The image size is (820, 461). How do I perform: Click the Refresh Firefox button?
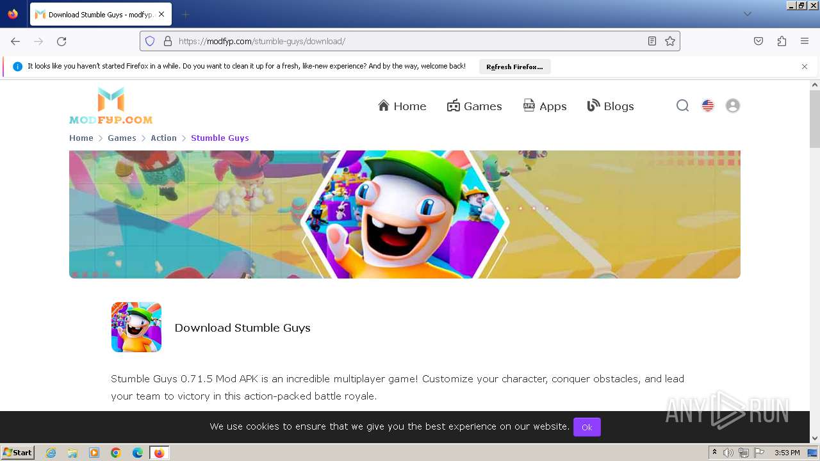(514, 67)
